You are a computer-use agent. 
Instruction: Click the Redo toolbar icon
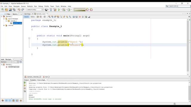[23, 10]
